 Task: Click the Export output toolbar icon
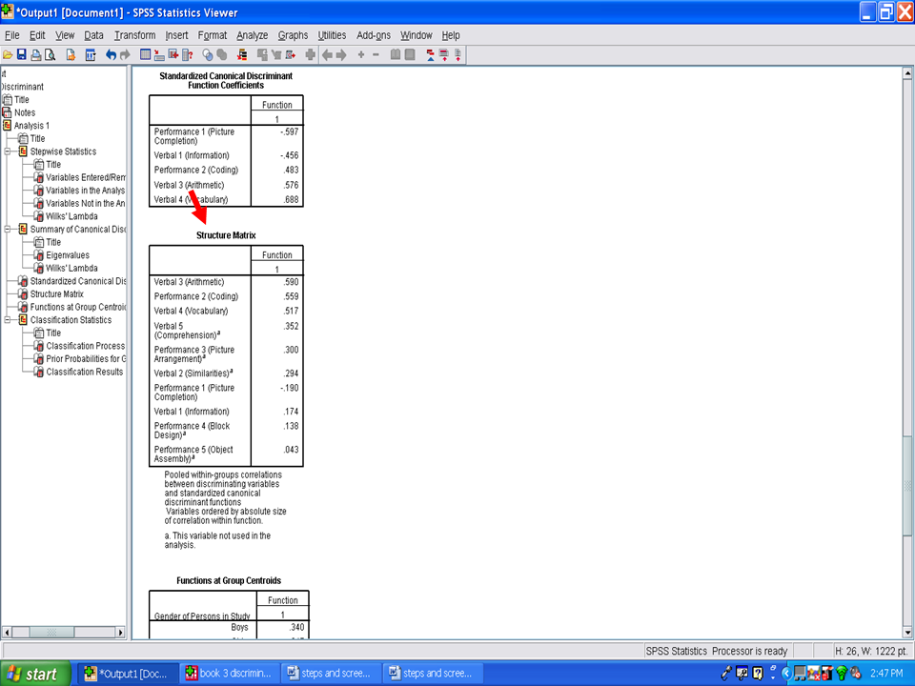pos(71,55)
